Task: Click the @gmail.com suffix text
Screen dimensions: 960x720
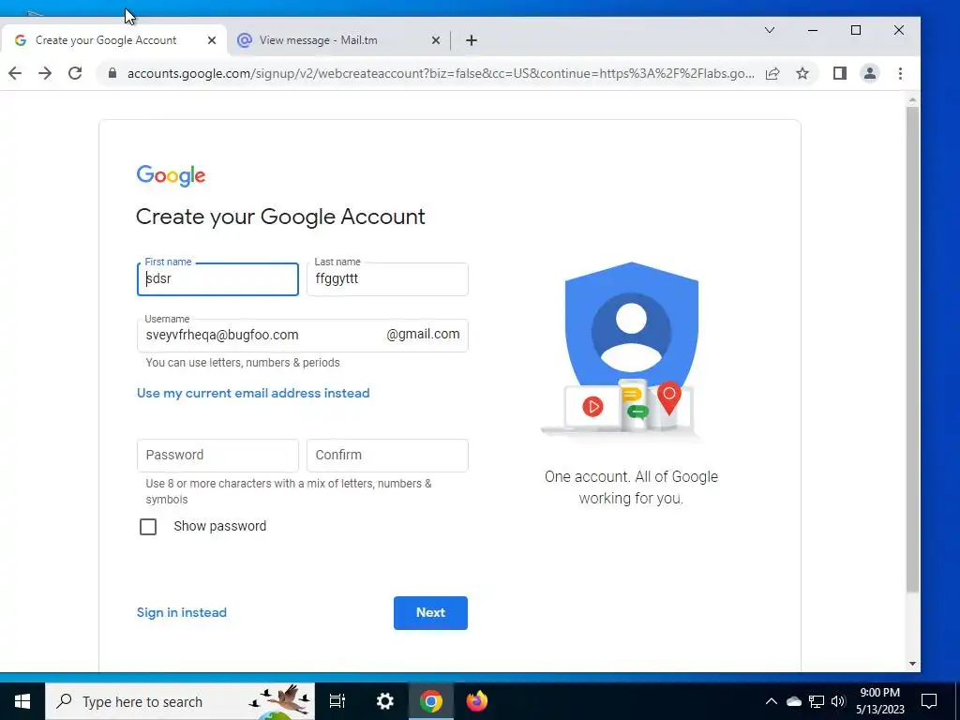Action: [423, 335]
